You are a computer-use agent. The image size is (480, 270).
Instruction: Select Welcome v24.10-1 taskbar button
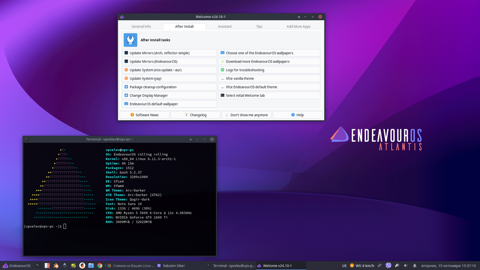(x=281, y=265)
